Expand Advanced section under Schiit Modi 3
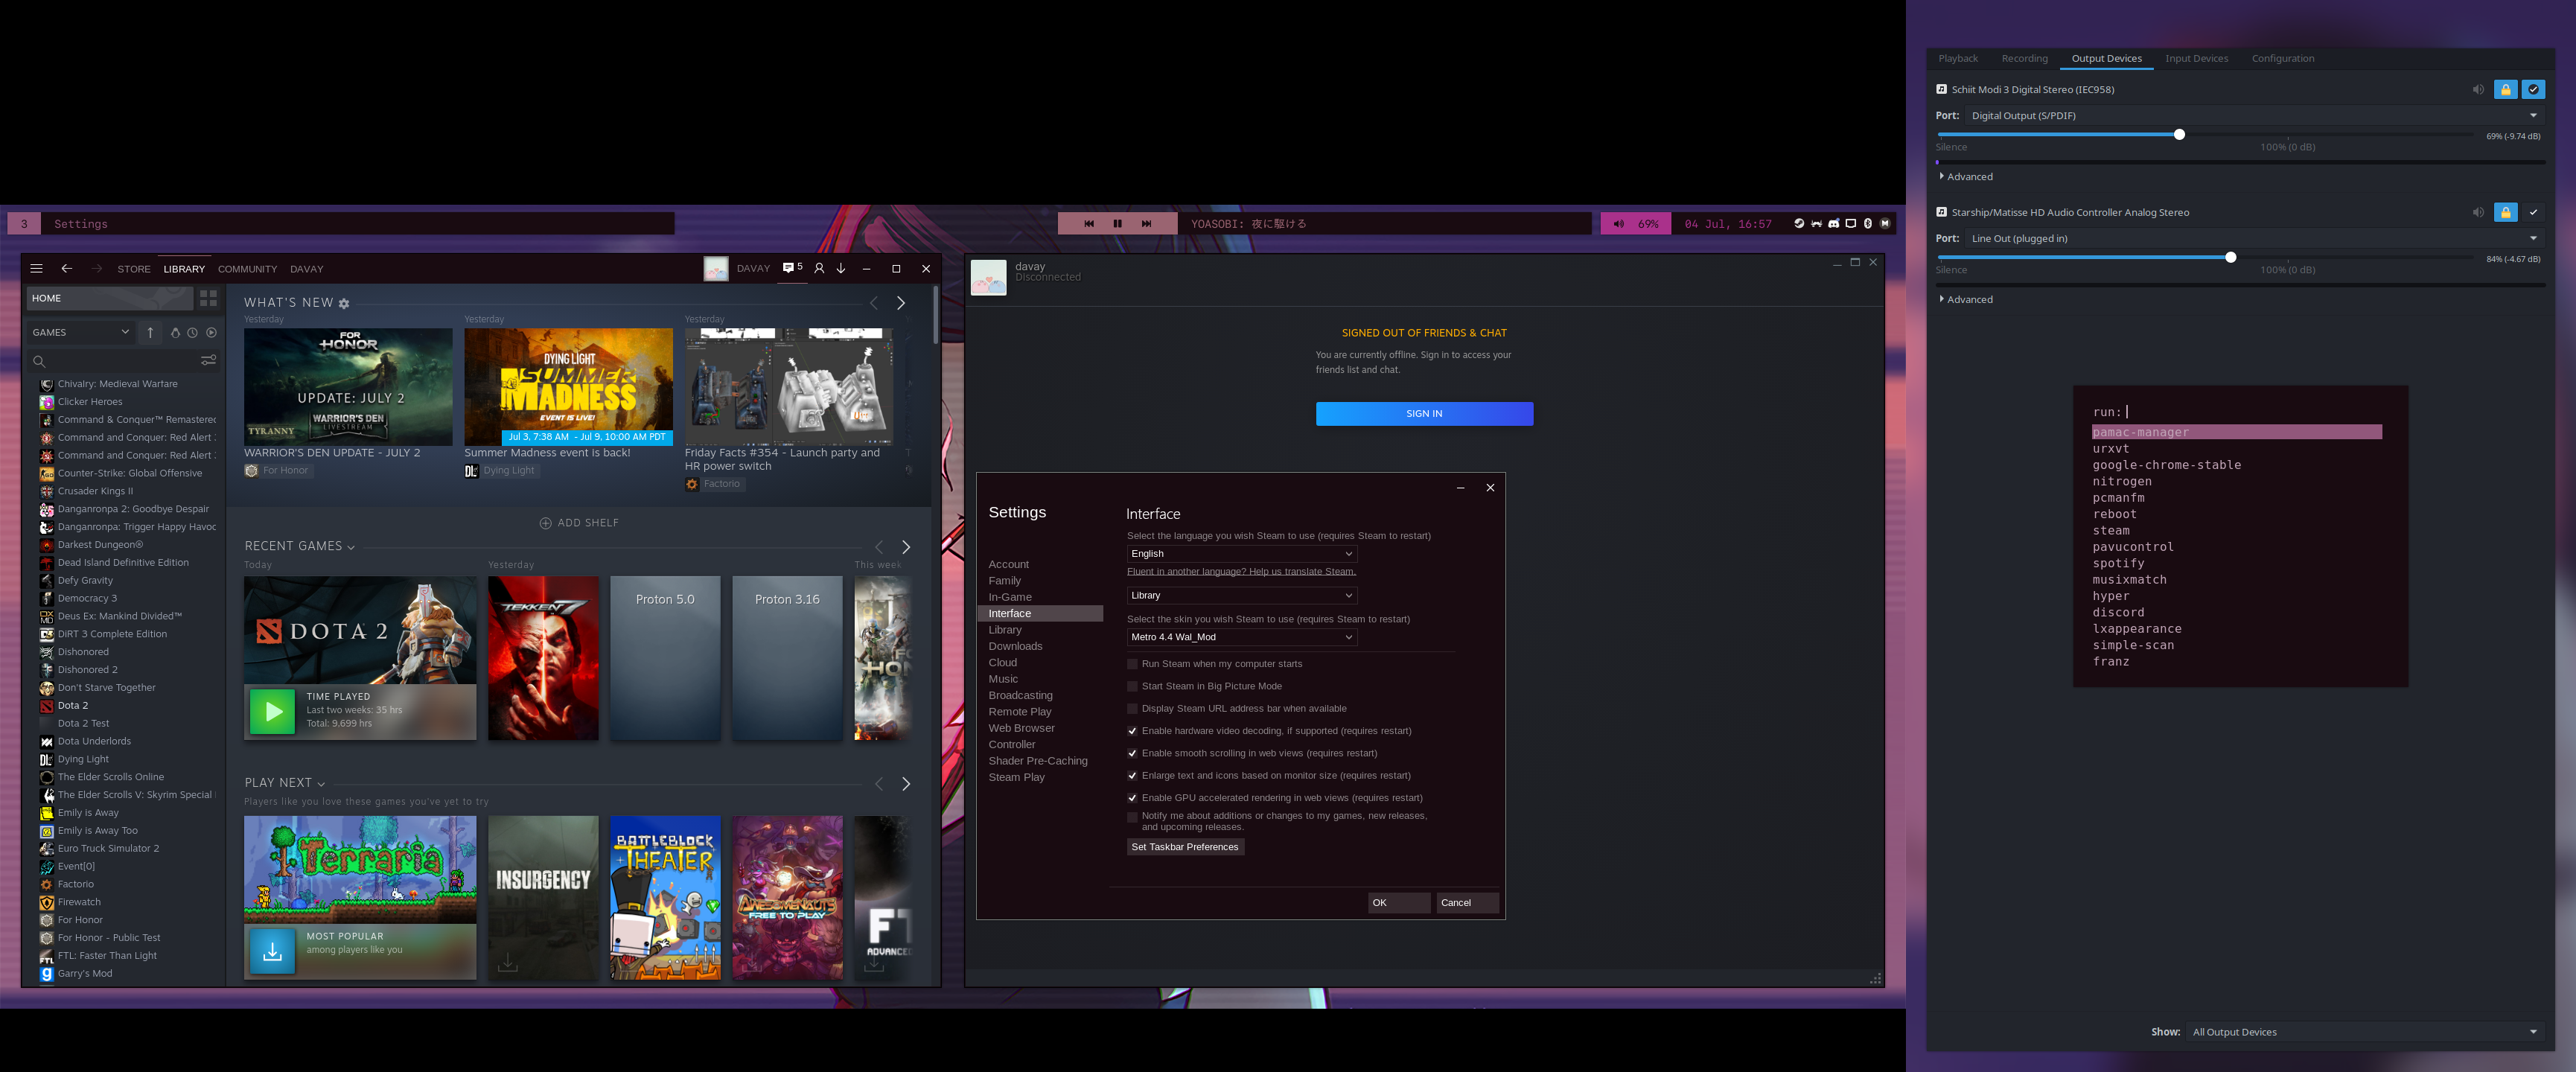 (1968, 177)
